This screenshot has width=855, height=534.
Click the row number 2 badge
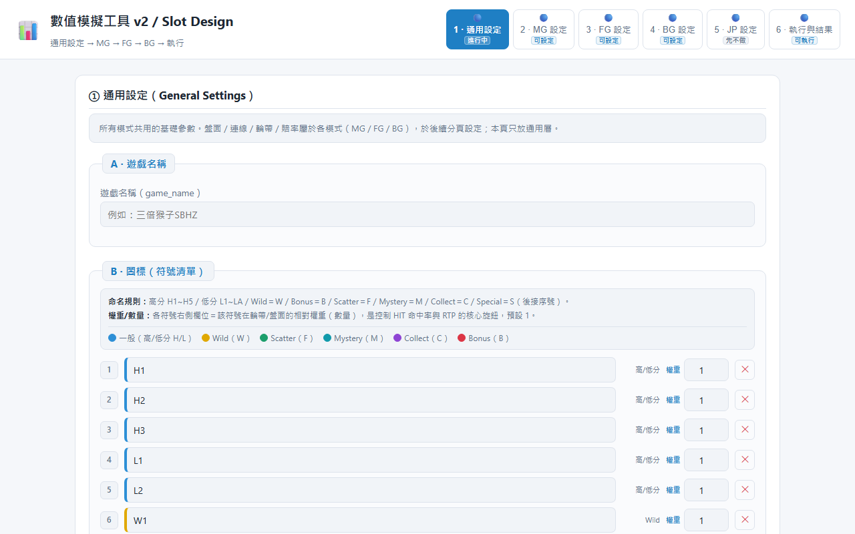click(x=109, y=400)
